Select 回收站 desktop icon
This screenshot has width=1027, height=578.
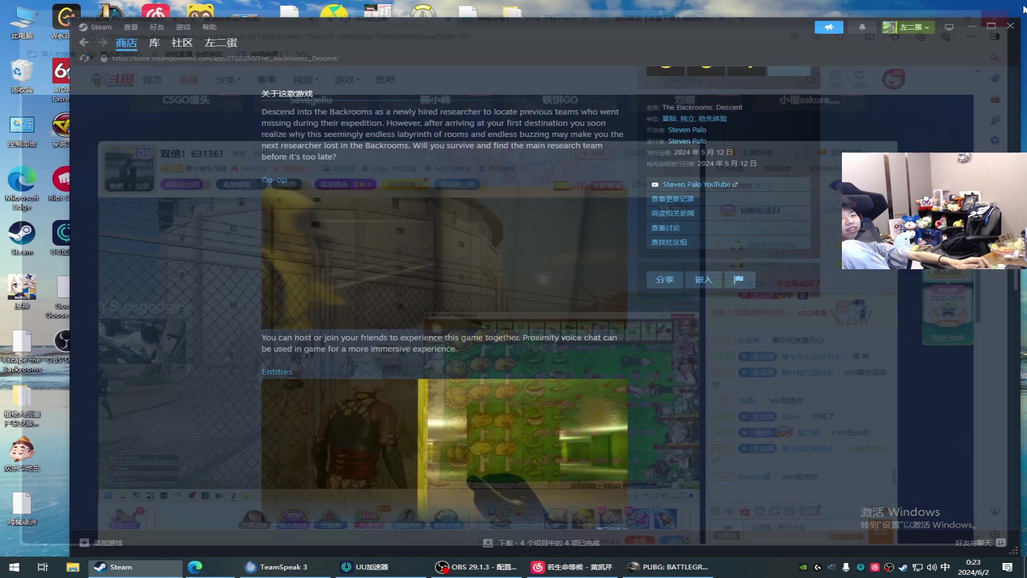[x=22, y=76]
